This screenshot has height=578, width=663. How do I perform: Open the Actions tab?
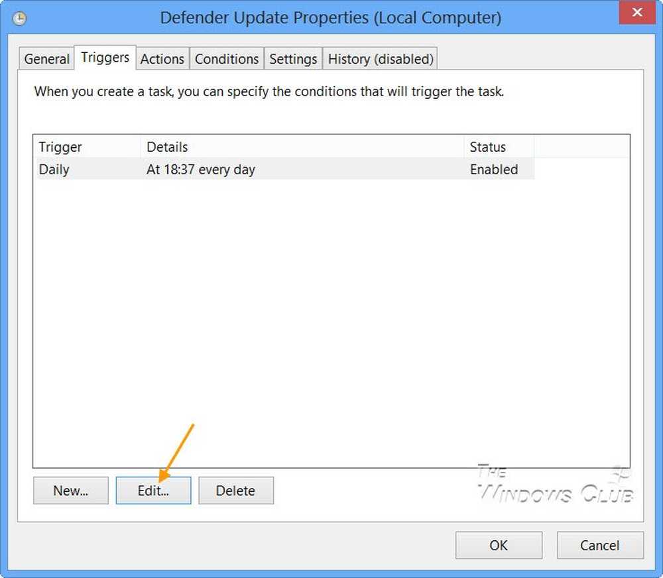(162, 59)
